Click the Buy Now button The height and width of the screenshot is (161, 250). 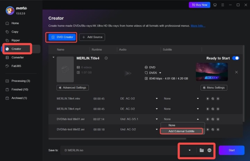199,5
